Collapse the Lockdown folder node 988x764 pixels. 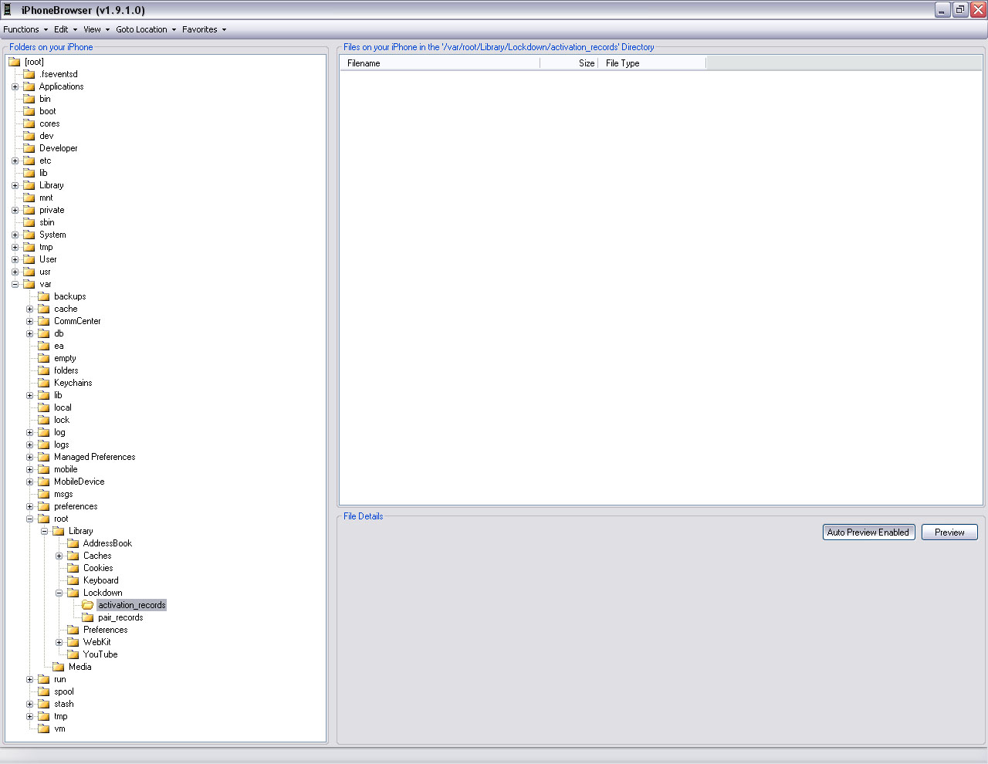(x=59, y=593)
